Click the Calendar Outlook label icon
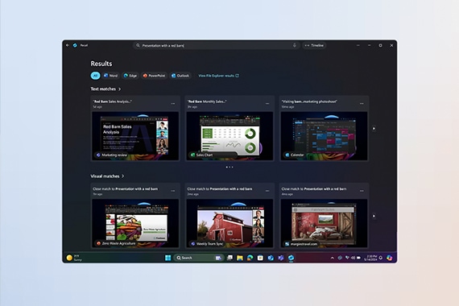Image resolution: width=459 pixels, height=306 pixels. click(x=287, y=155)
